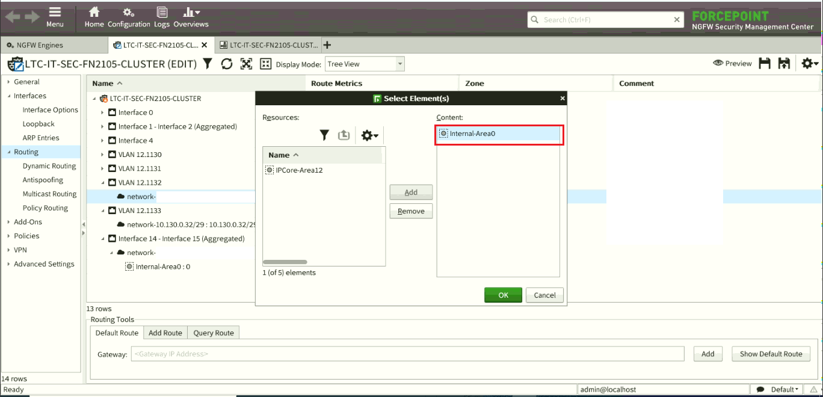Click the Remove button in dialog
This screenshot has height=397, width=823.
tap(411, 211)
